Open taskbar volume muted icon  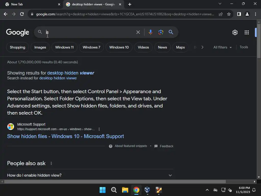tap(230, 190)
